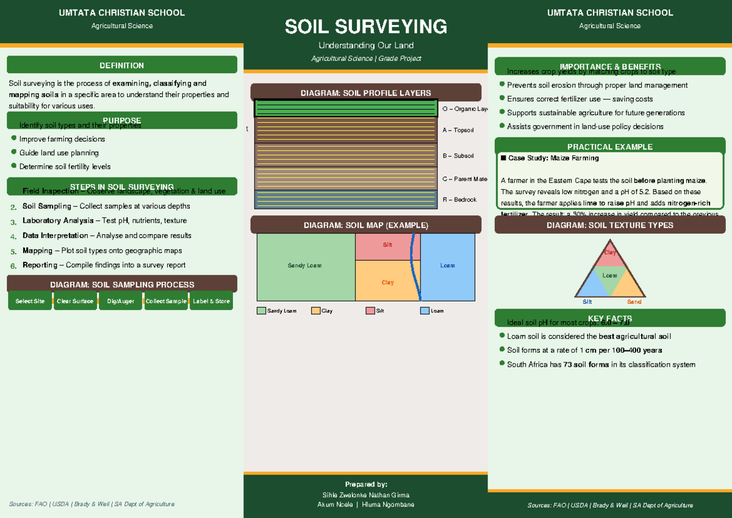
Task: Click the Loam legend color swatch
Action: tap(425, 311)
